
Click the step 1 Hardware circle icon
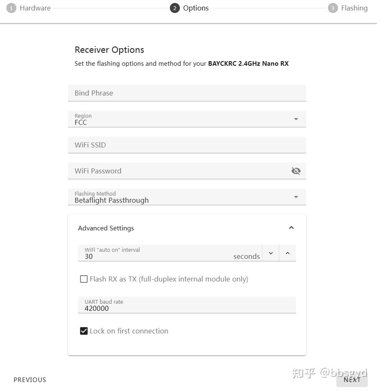tap(11, 8)
